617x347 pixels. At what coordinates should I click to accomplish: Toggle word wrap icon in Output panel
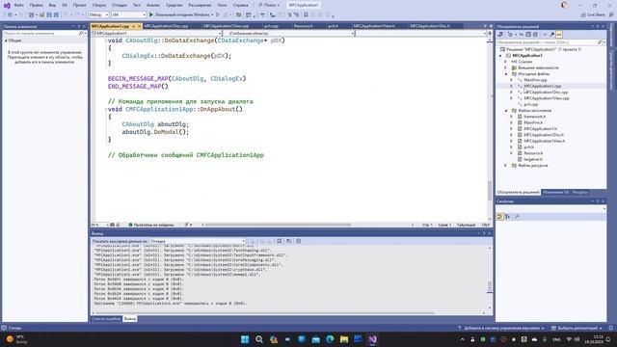[x=289, y=241]
